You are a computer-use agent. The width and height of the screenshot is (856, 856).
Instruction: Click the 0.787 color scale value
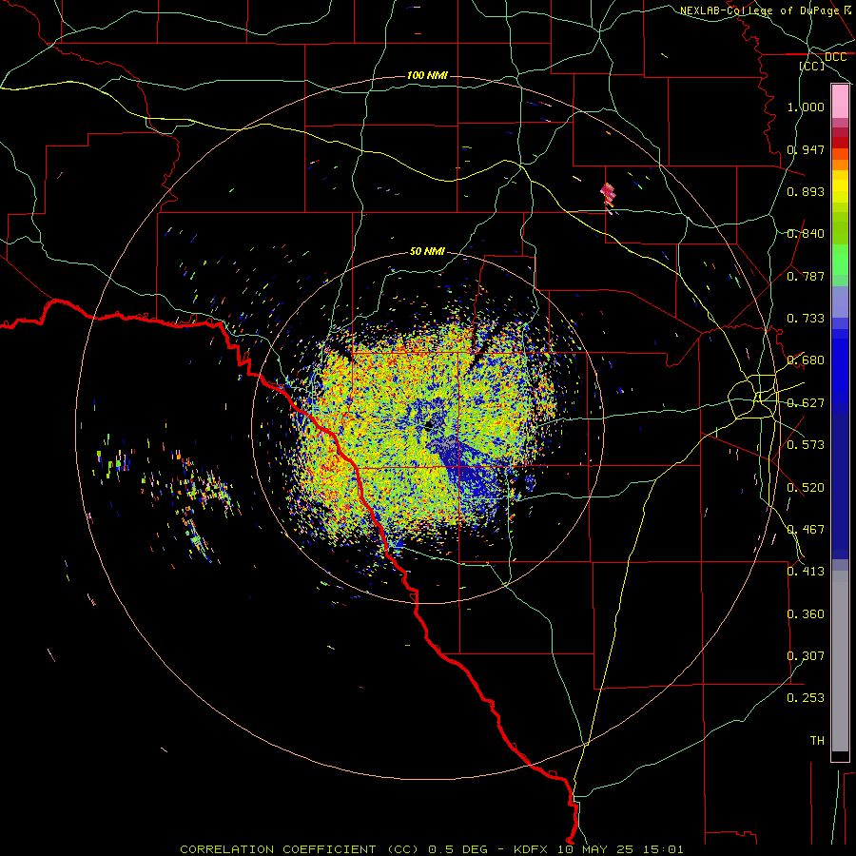pyautogui.click(x=806, y=276)
